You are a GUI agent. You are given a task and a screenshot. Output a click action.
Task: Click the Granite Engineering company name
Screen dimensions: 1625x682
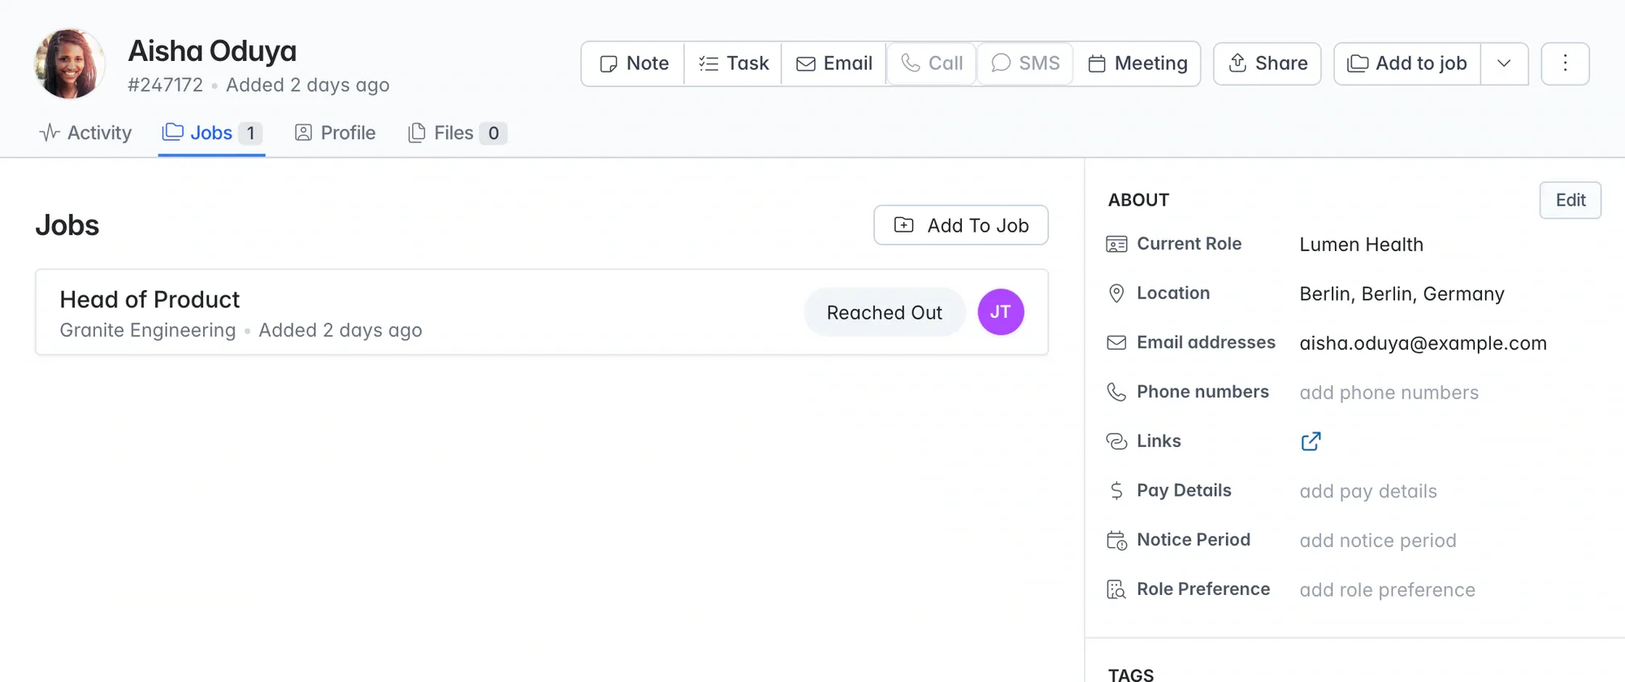point(148,330)
